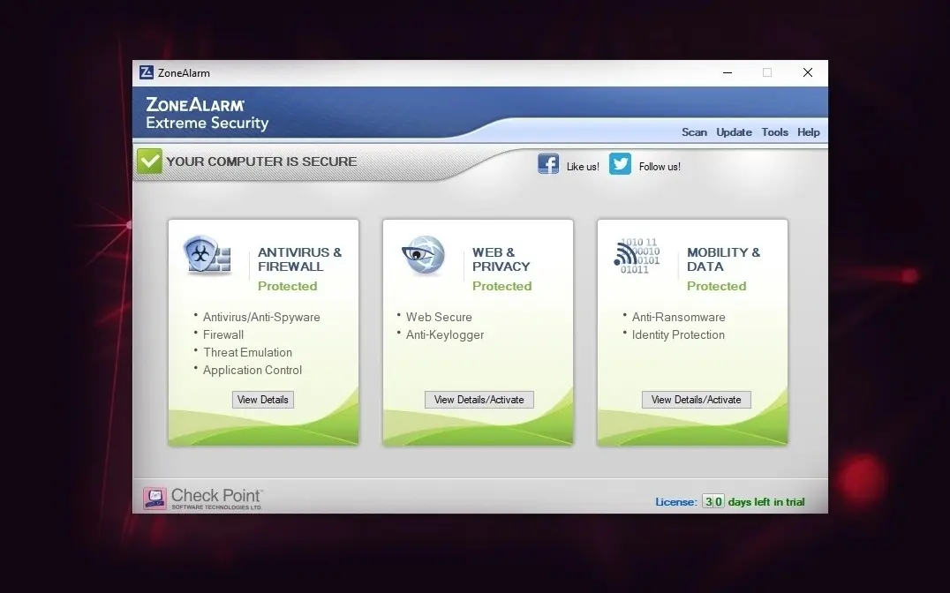Select the Anti-Keylogger list item
The image size is (950, 593).
[445, 335]
